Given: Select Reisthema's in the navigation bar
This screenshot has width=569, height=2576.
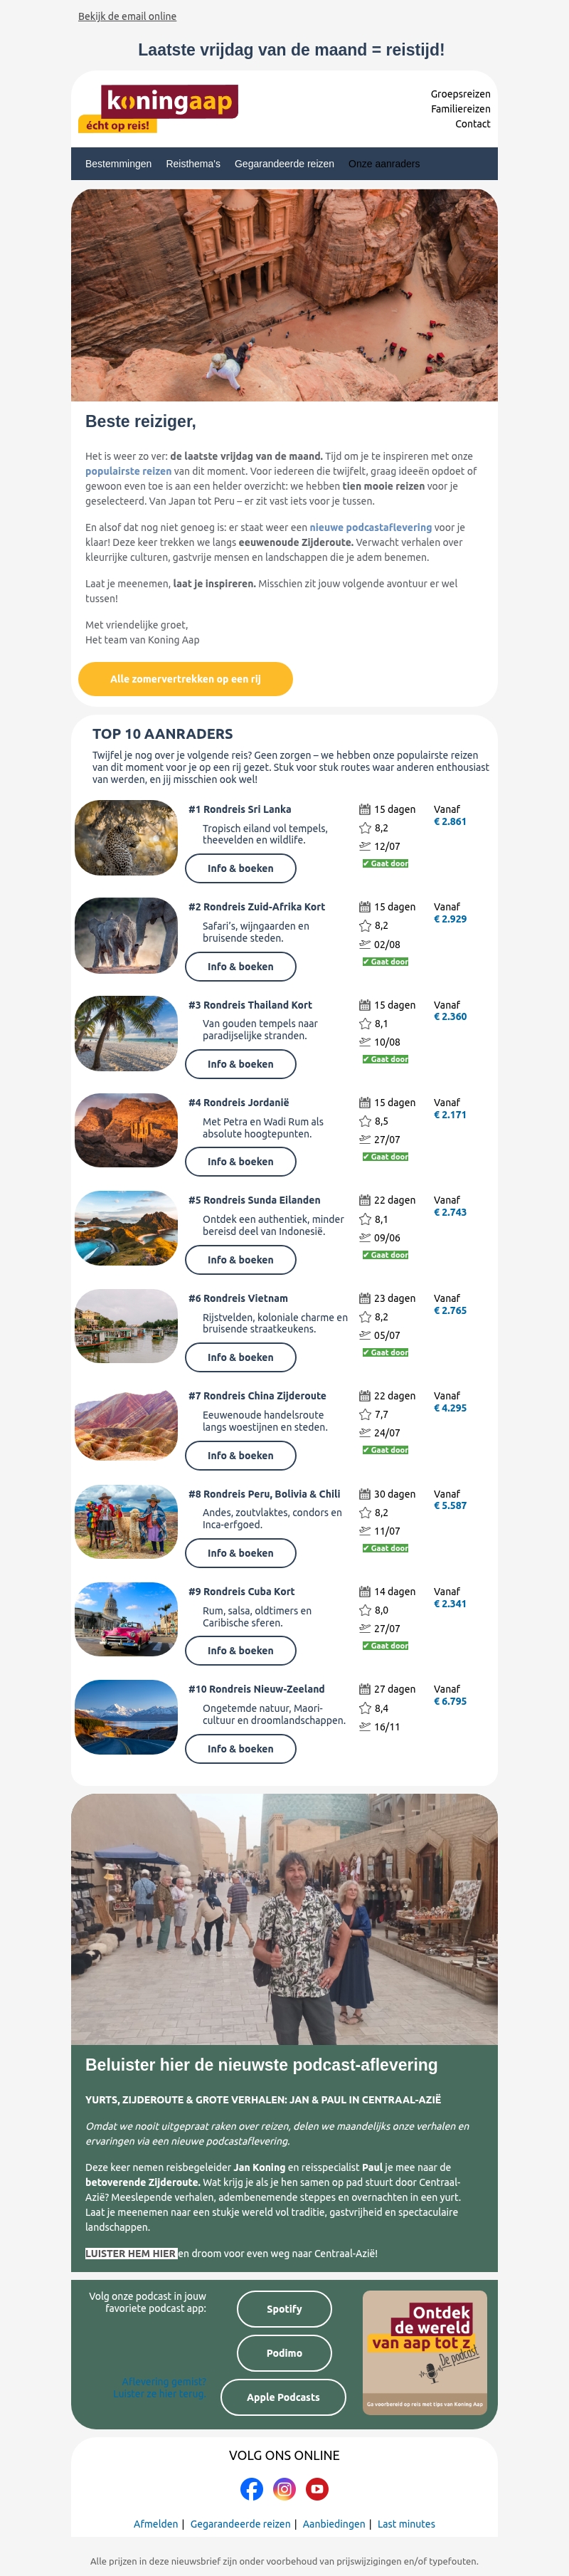Looking at the screenshot, I should (193, 164).
